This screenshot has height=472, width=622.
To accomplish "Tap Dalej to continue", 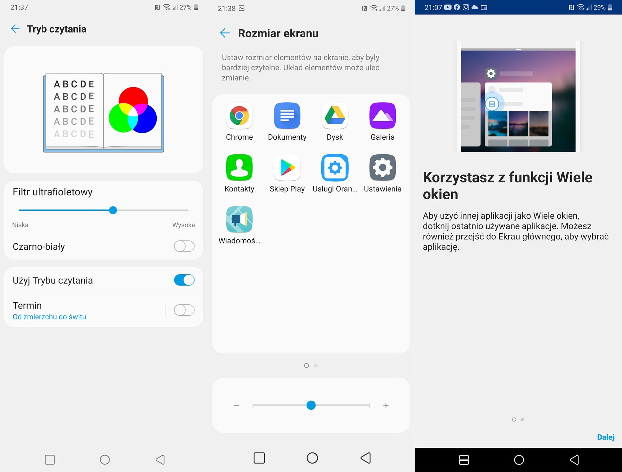I will 606,437.
